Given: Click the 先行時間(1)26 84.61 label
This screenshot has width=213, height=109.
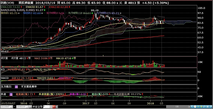Looking at the screenshot, I should point(80,13).
